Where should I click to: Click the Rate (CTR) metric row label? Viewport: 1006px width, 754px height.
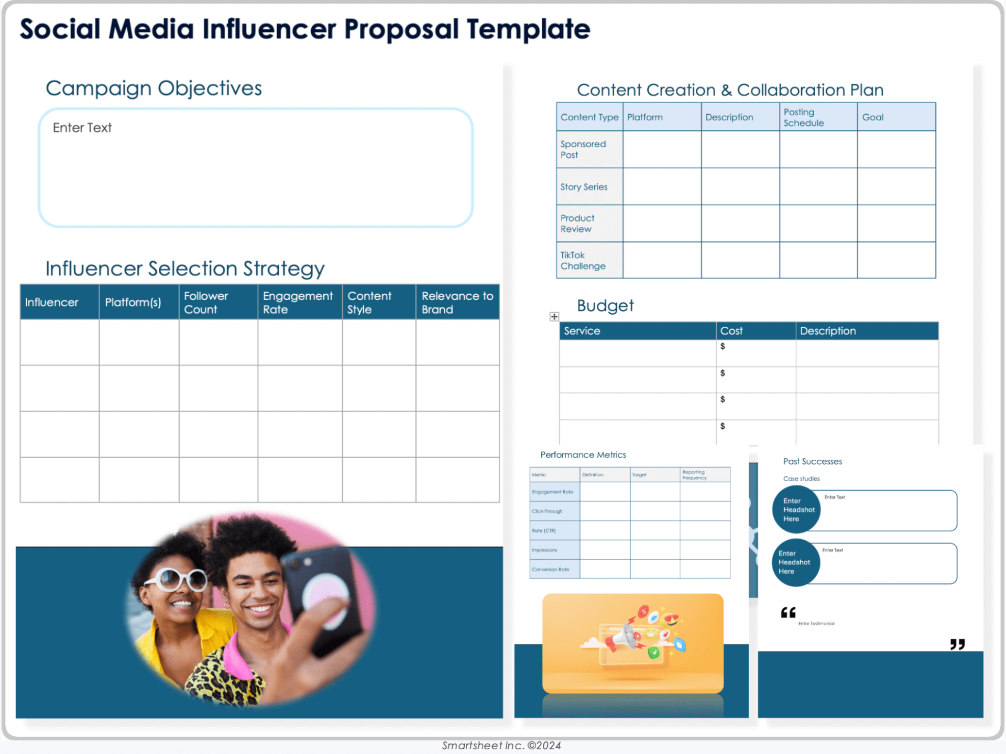click(555, 530)
